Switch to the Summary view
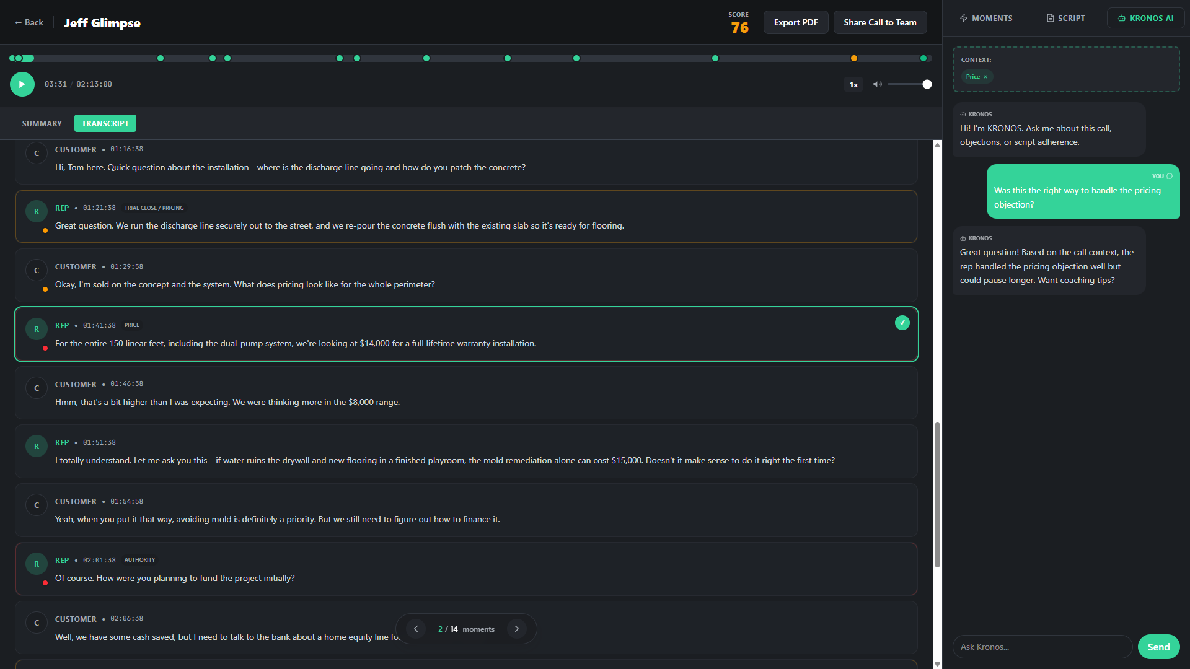This screenshot has height=669, width=1190. (x=42, y=123)
